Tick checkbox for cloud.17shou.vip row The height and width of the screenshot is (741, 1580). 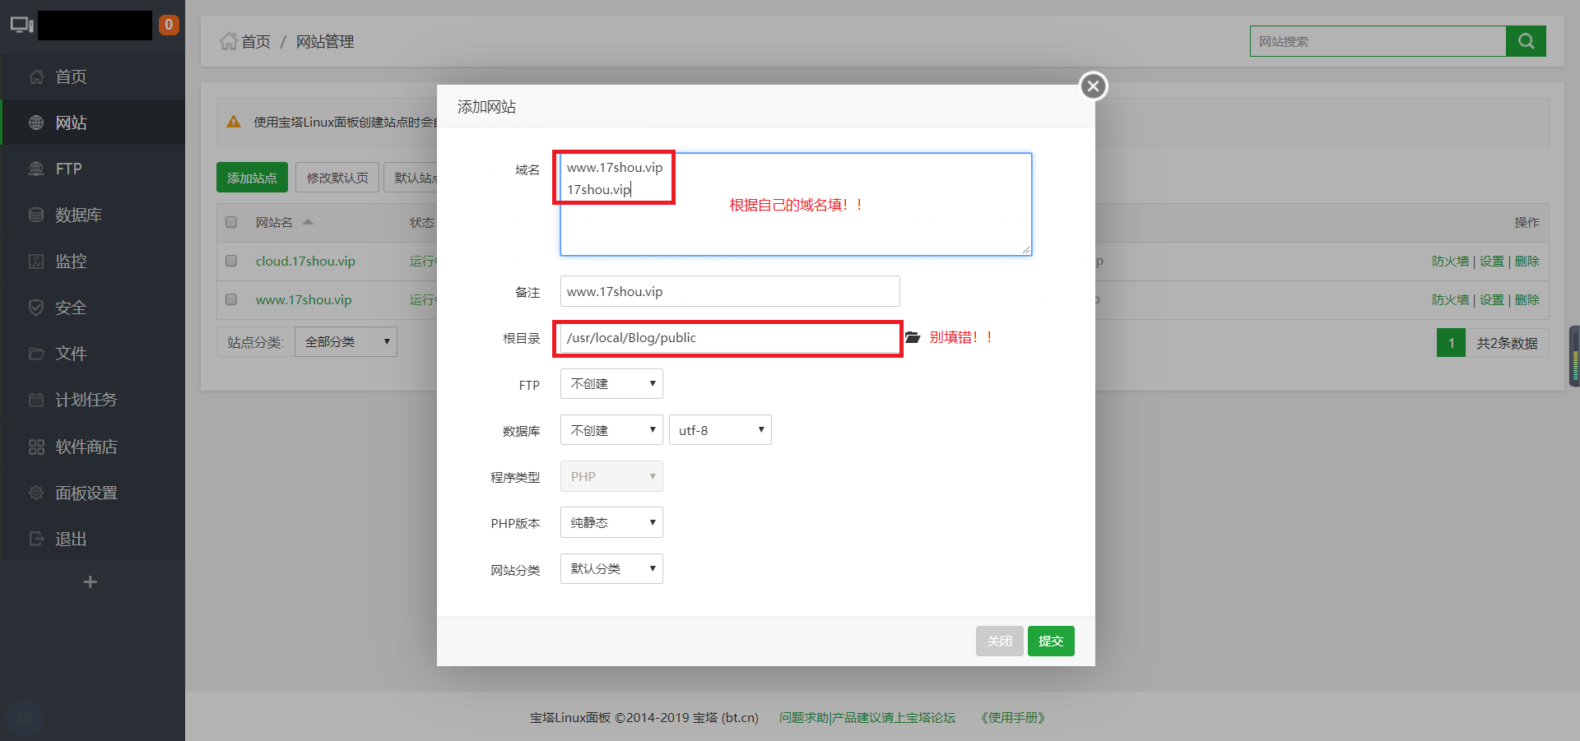coord(231,261)
